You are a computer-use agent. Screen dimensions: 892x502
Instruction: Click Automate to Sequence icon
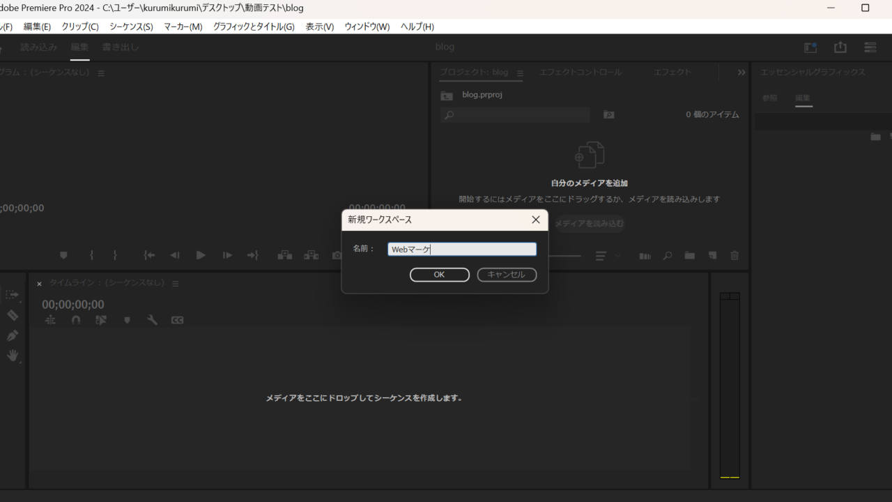click(x=645, y=256)
